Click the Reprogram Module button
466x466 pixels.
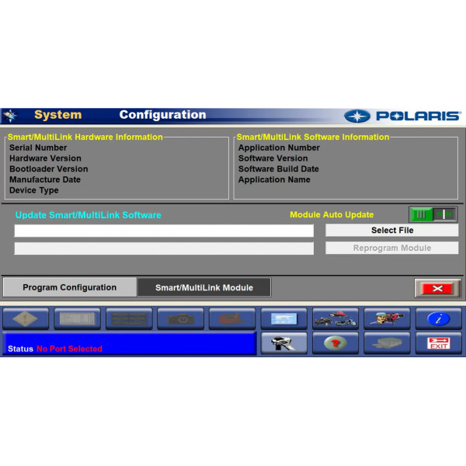[x=392, y=248]
